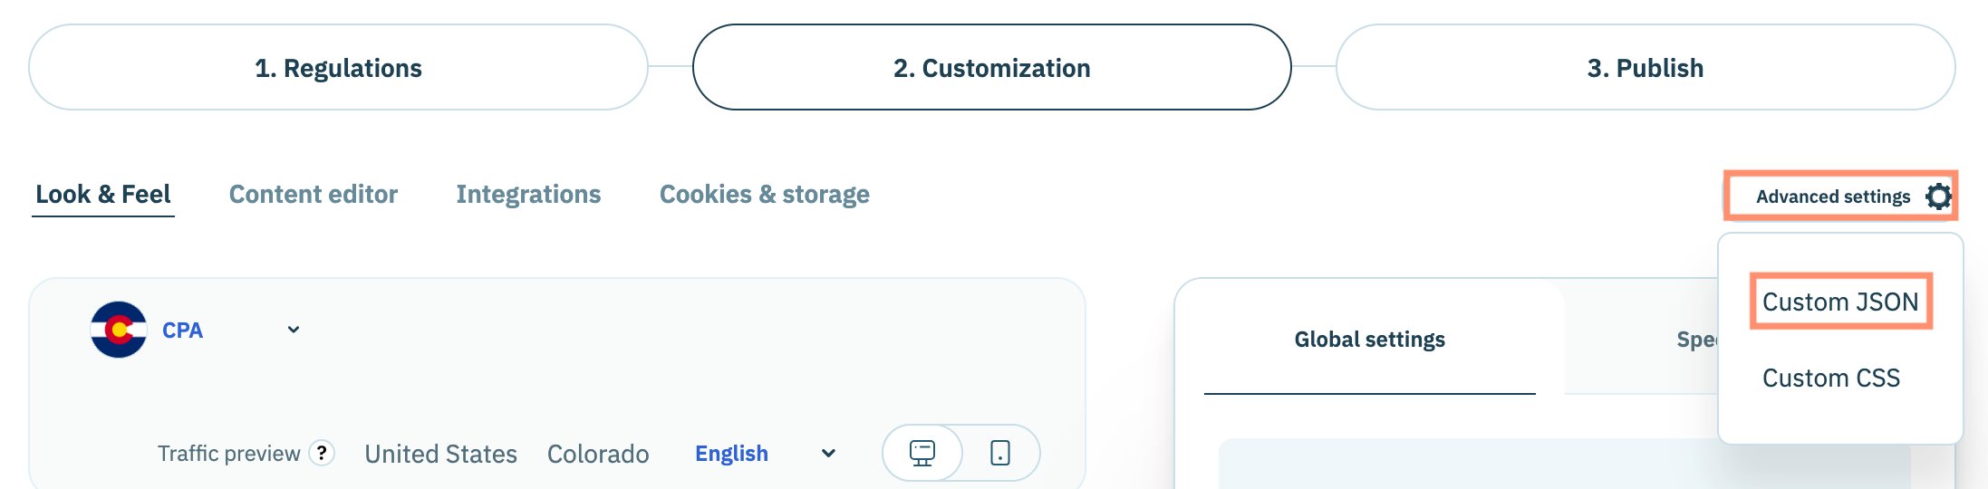
Task: Proceed to step 3. Publish
Action: [1645, 68]
